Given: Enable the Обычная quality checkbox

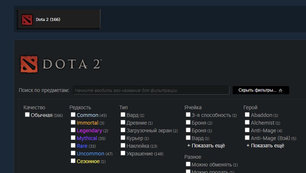Looking at the screenshot, I should (x=27, y=115).
